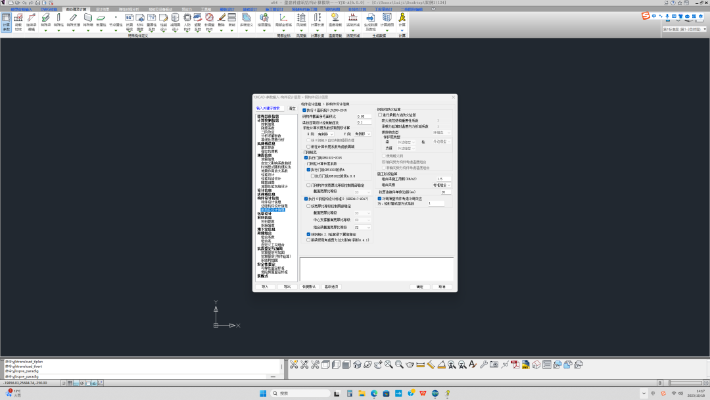This screenshot has height=400, width=710.
Task: Toggle 冷弯薄壁构件考虑冷弯效应 checkbox
Action: point(379,199)
